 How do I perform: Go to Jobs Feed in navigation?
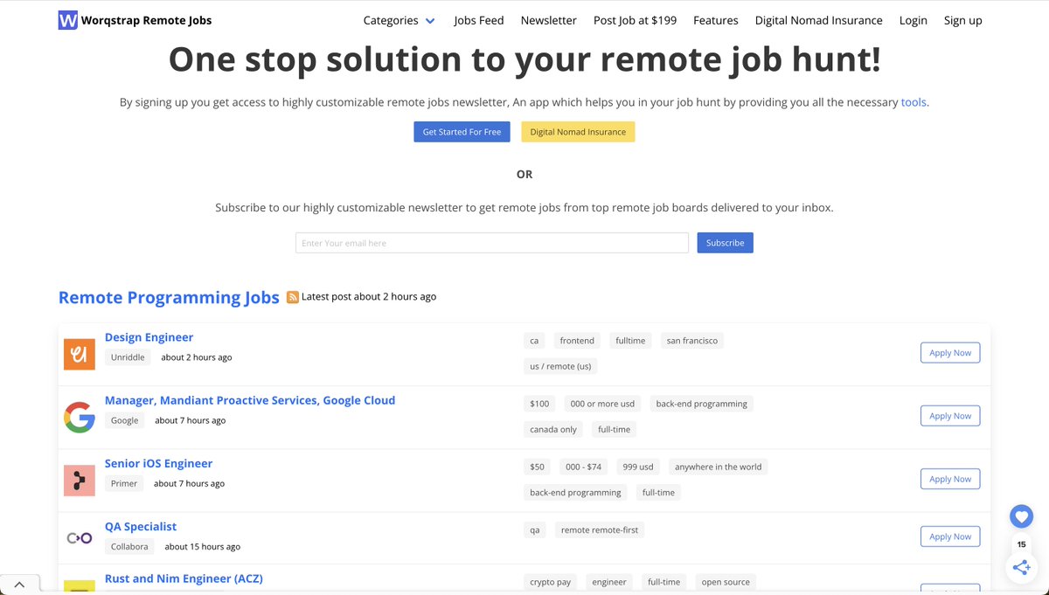[x=479, y=20]
